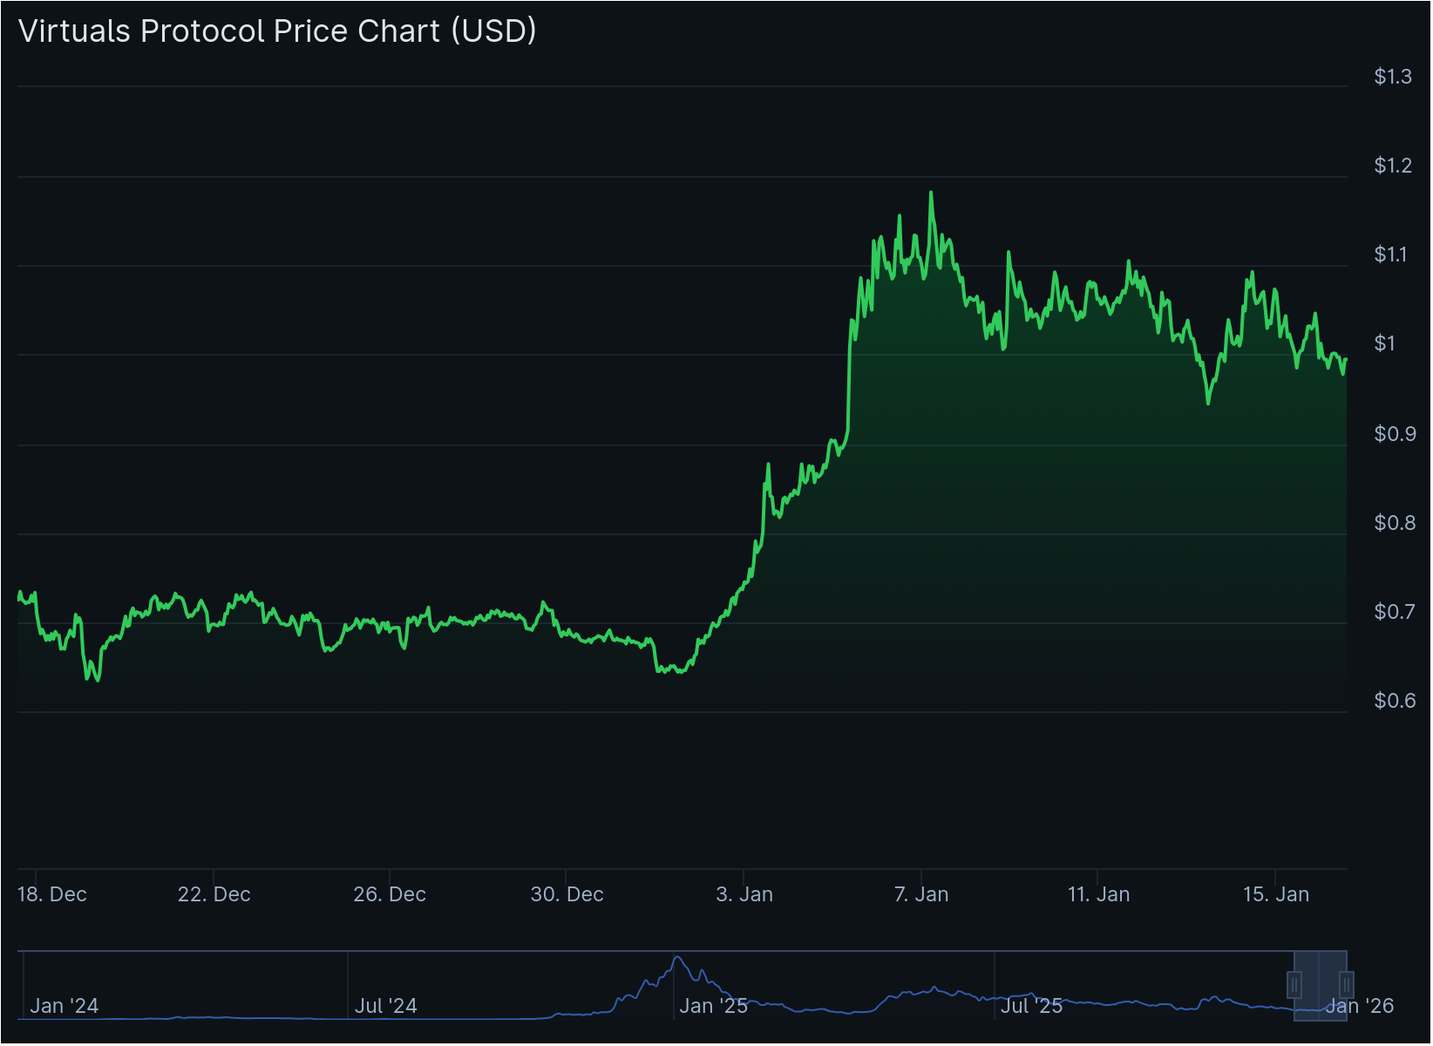
Task: Click the 18. Dec date label
Action: 52,894
